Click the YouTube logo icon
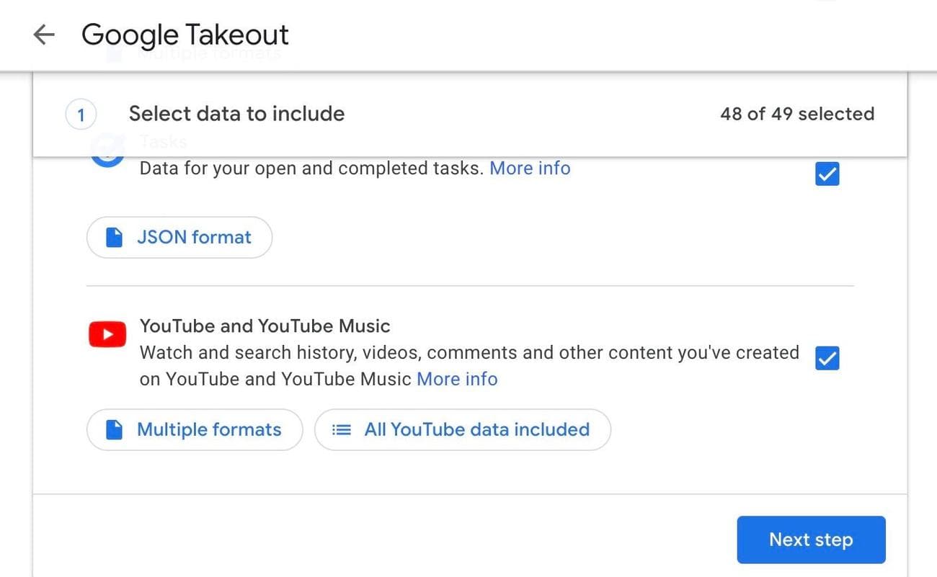Image resolution: width=937 pixels, height=577 pixels. 107,334
